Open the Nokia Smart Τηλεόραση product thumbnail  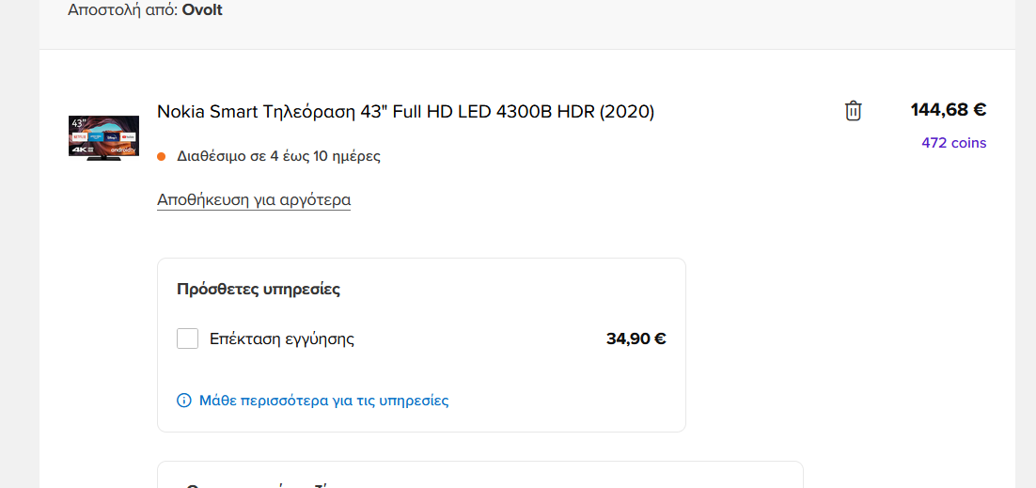pyautogui.click(x=103, y=137)
